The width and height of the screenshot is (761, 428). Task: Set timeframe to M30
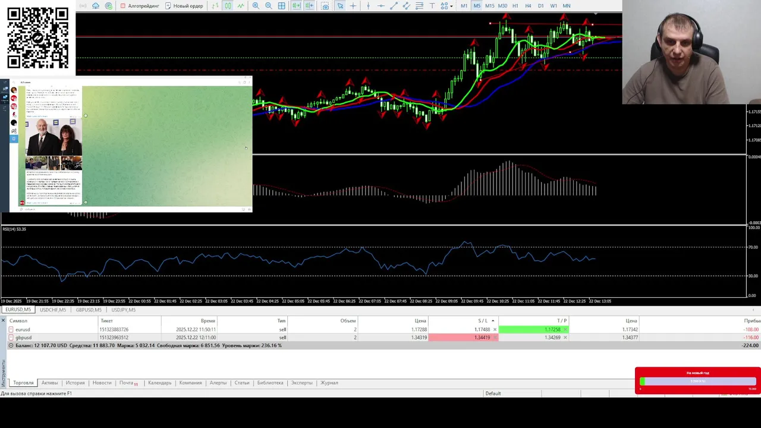(502, 5)
